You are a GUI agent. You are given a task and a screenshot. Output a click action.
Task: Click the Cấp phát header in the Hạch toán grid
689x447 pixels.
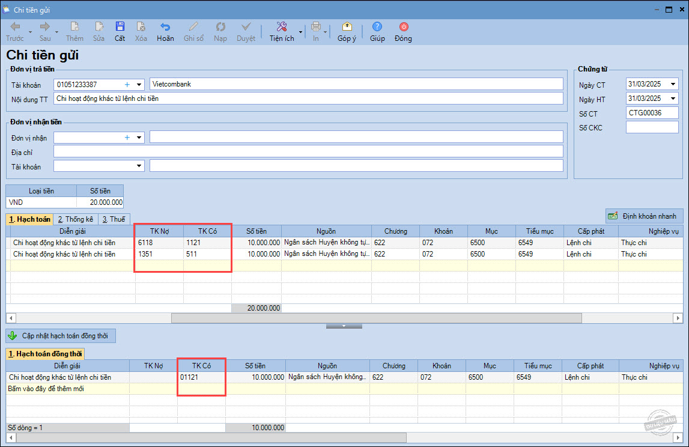590,231
